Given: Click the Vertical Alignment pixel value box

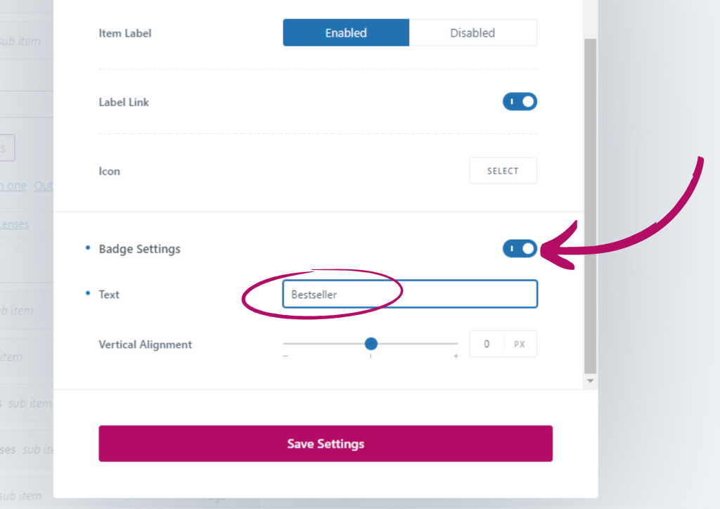Looking at the screenshot, I should click(487, 344).
